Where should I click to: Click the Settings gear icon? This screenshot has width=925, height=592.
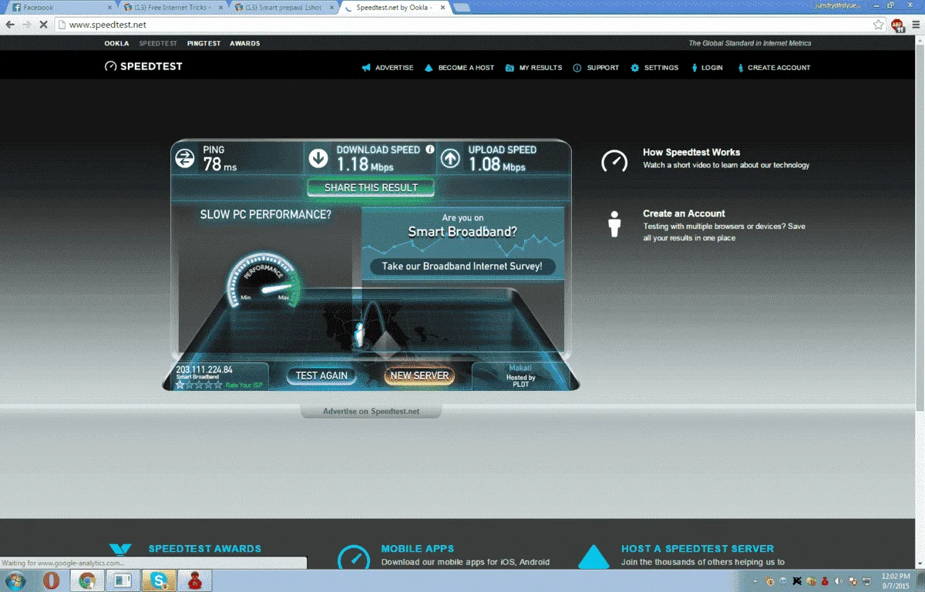pos(635,68)
